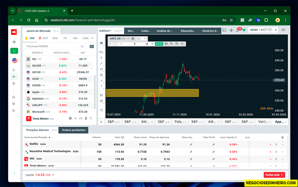Reload the browser page

pos(29,20)
